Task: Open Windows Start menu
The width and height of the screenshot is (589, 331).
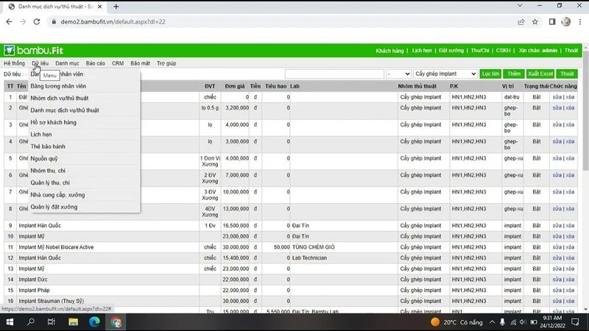Action: (10, 322)
